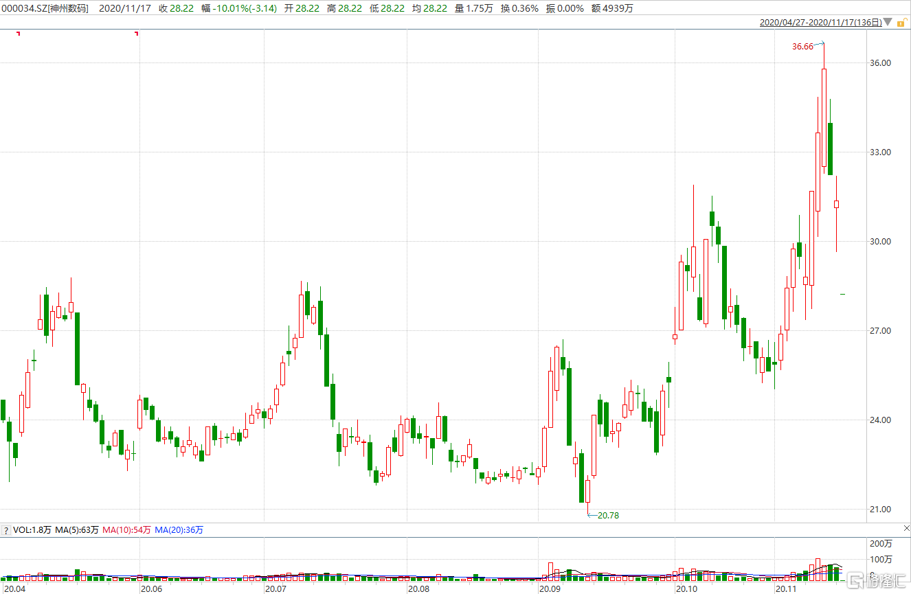Click the first red flag marker at top left
The image size is (911, 594).
tap(19, 33)
